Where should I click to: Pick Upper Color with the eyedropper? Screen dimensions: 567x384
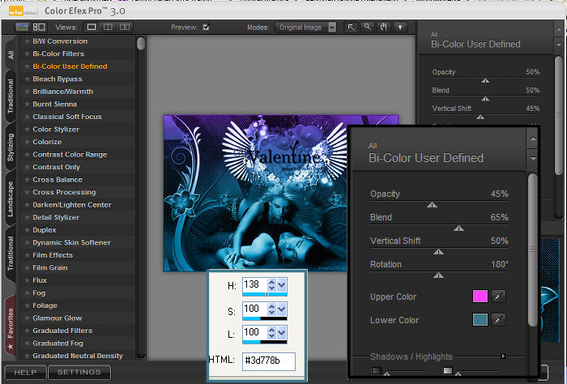click(x=498, y=297)
